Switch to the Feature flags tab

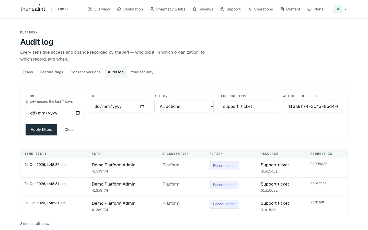[x=52, y=72]
